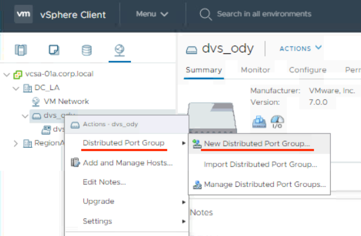Click the Add and Manage Hosts icon
This screenshot has height=236, width=361.
point(75,163)
